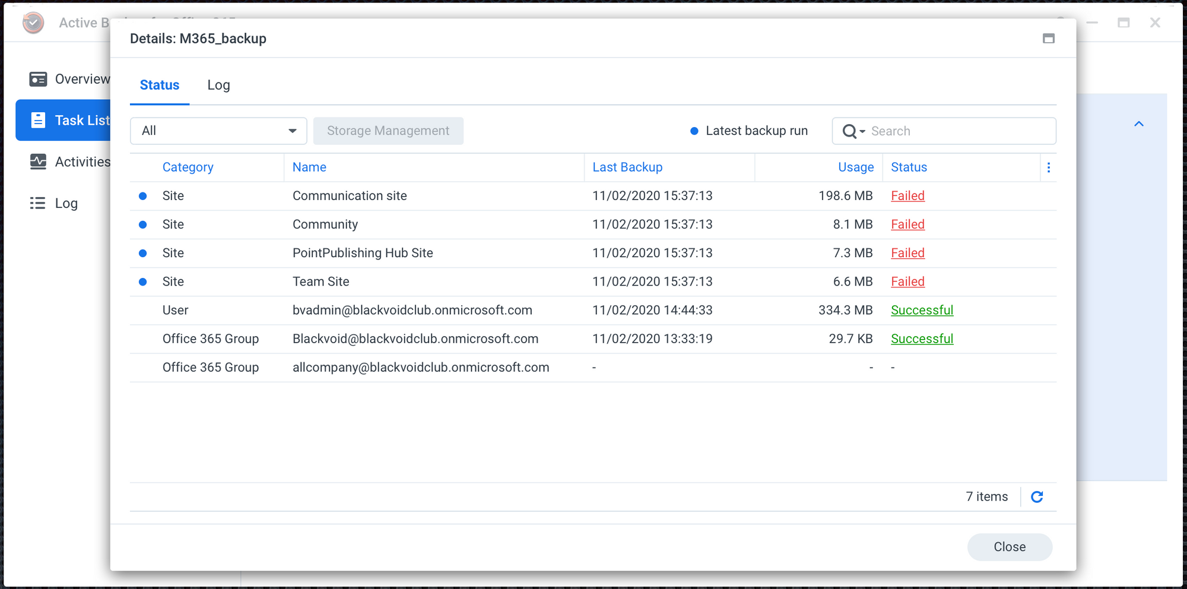The height and width of the screenshot is (589, 1187).
Task: Click the 11/02/2020 13:33:19 backup time
Action: (652, 338)
